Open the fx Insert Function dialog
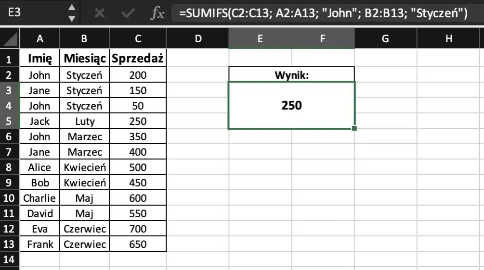 pos(157,13)
